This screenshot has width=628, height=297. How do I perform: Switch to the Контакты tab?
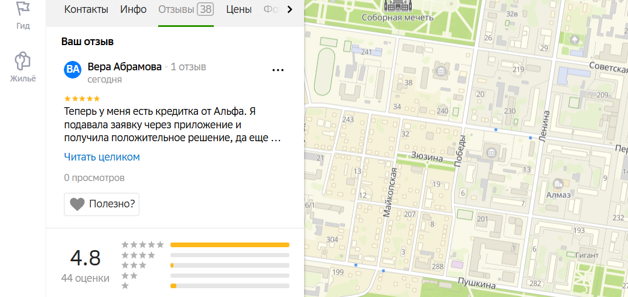click(x=86, y=9)
